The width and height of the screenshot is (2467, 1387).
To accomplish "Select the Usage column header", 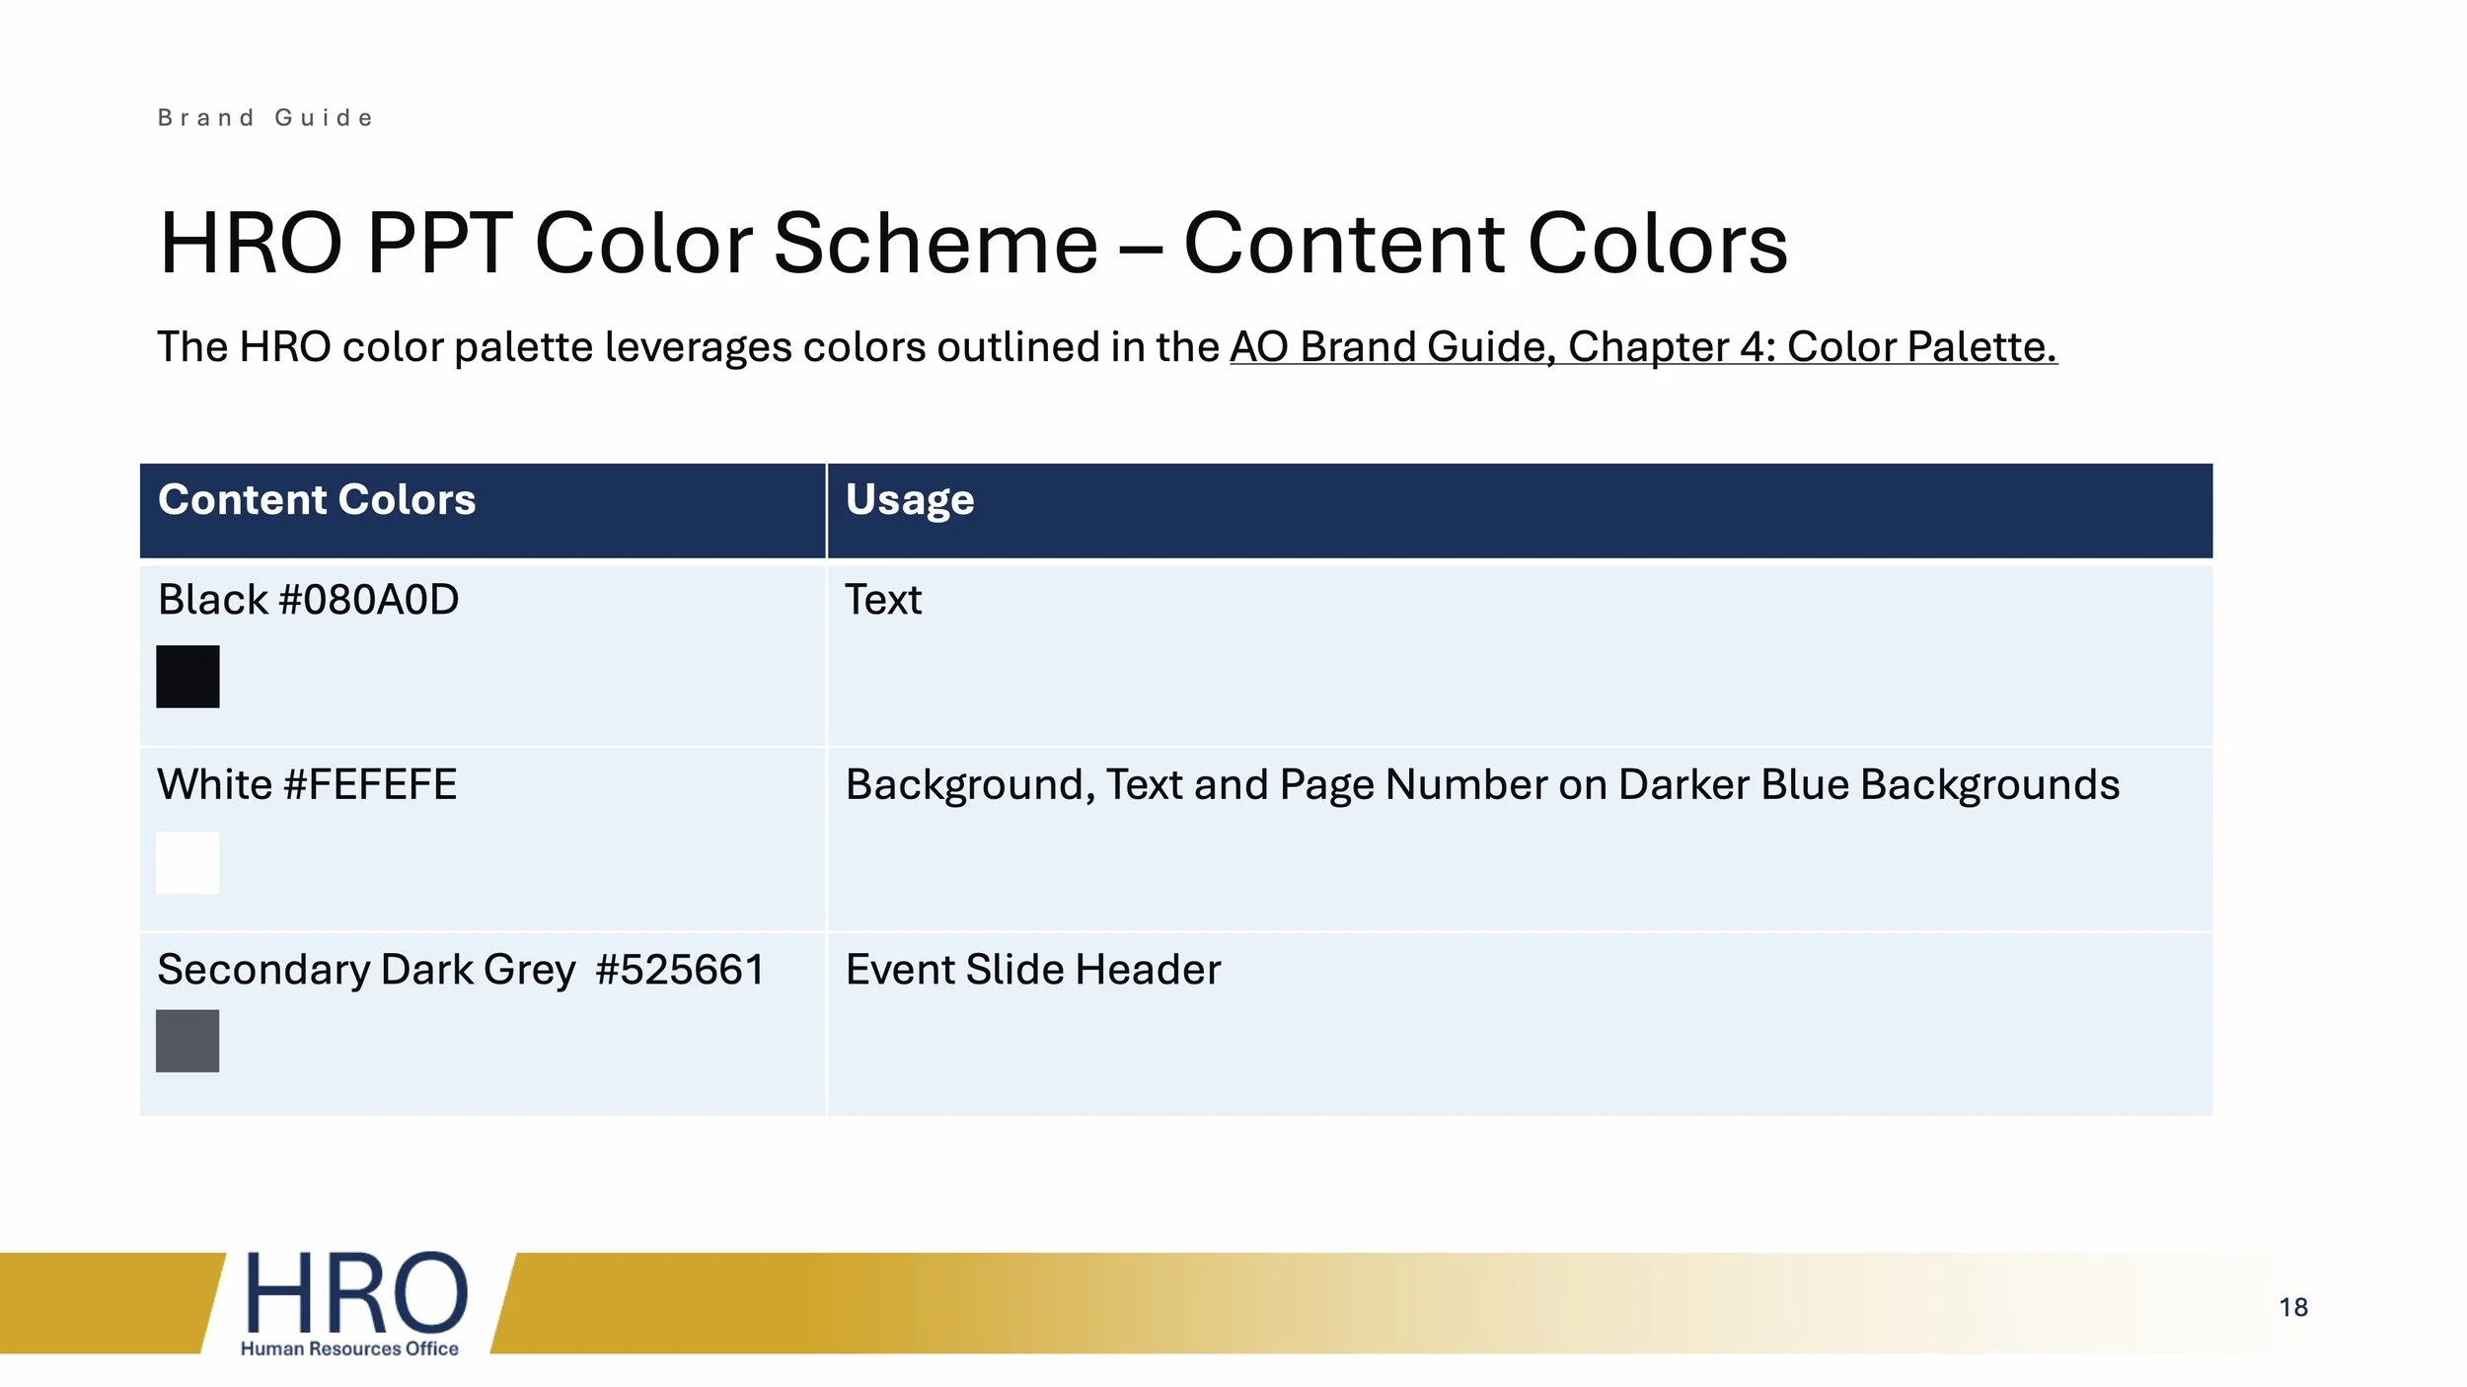I will click(x=1520, y=510).
